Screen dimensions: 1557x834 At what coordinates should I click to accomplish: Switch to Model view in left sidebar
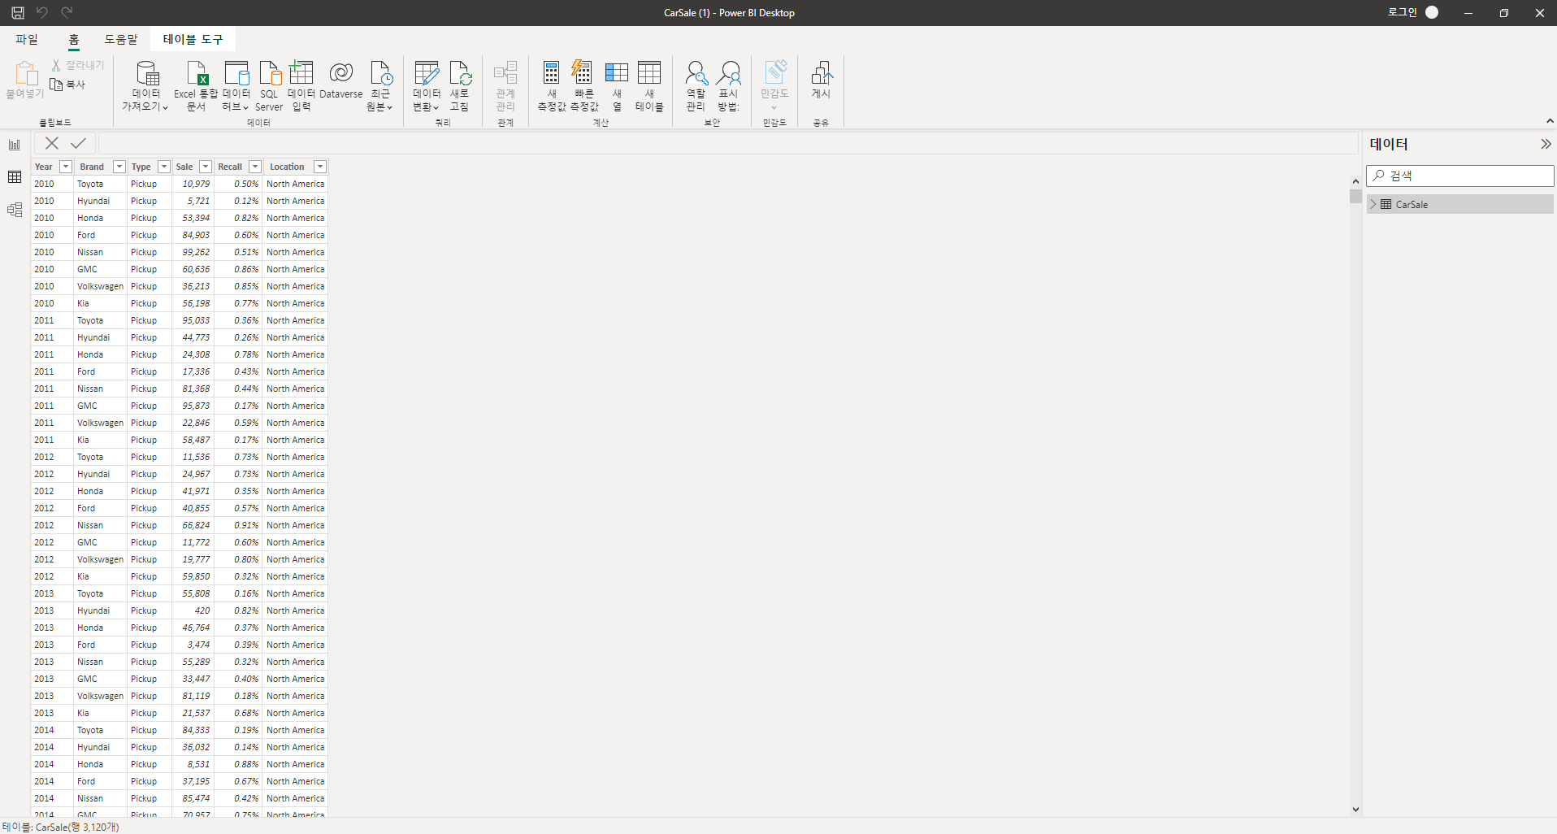click(x=15, y=210)
